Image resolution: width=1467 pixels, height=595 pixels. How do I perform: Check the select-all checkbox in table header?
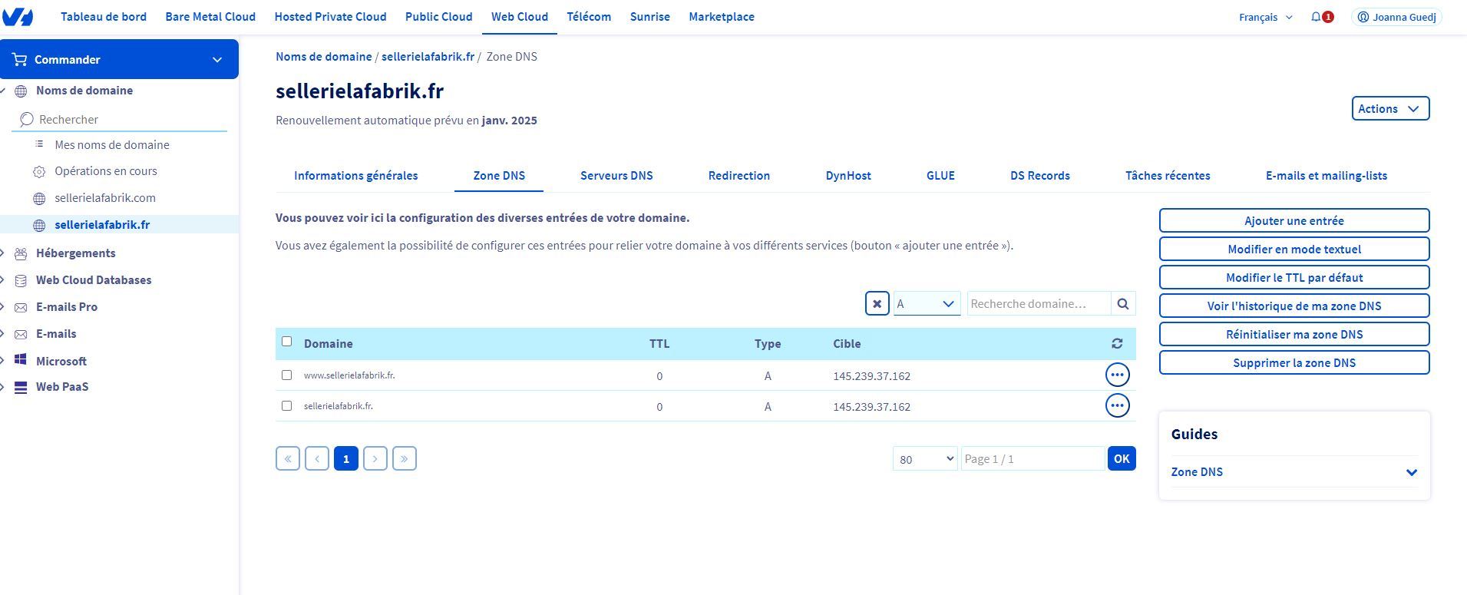tap(287, 342)
